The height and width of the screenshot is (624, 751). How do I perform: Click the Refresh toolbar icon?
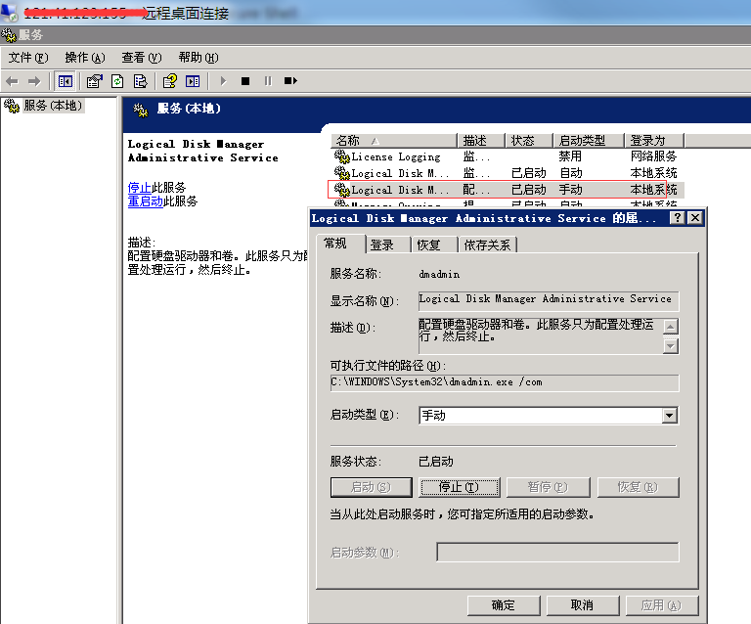[x=117, y=81]
